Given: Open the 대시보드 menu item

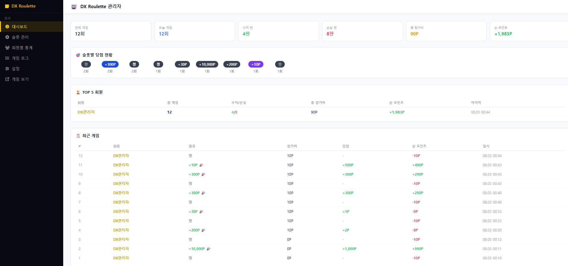Looking at the screenshot, I should (32, 27).
